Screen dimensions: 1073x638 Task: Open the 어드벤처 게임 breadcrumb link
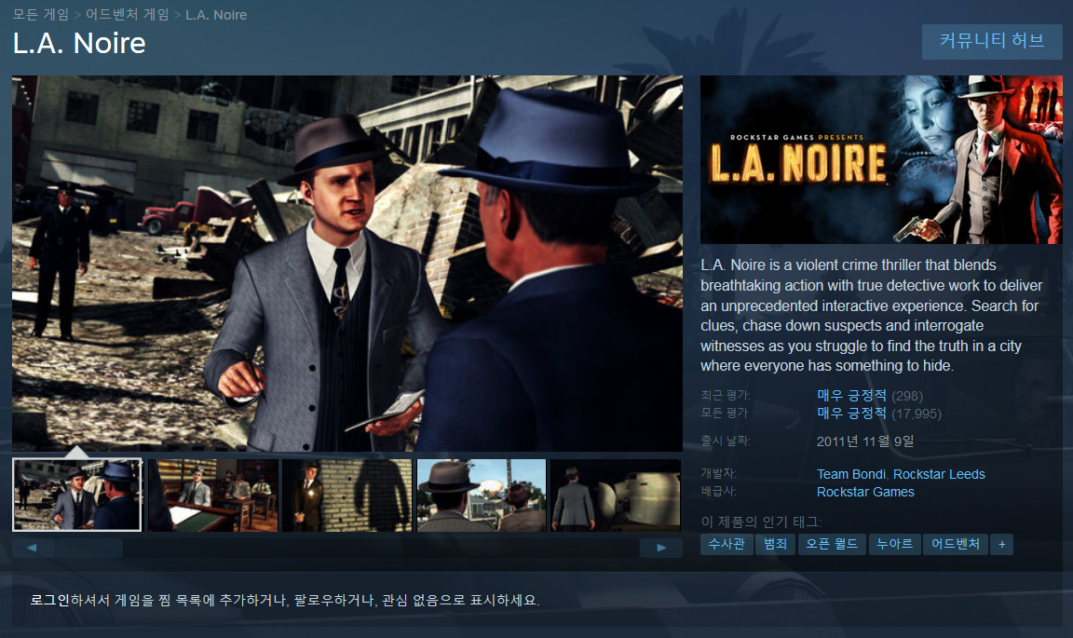click(x=128, y=14)
